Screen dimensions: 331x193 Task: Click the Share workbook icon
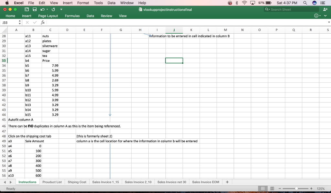coord(325,9)
